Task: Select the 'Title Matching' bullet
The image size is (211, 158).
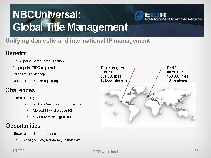Action: click(23, 98)
